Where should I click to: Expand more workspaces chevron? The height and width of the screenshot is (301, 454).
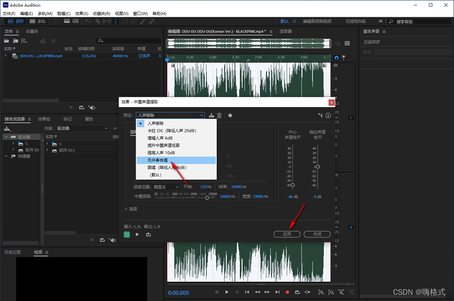(x=381, y=21)
